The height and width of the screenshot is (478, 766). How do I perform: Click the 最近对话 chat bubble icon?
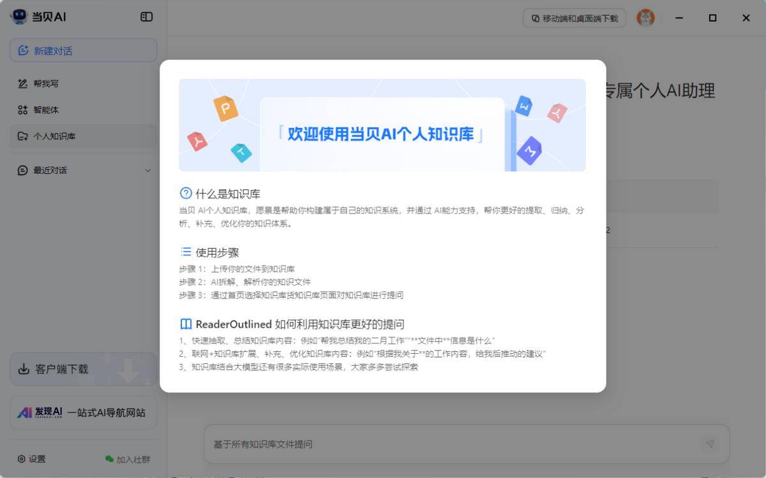(x=23, y=170)
